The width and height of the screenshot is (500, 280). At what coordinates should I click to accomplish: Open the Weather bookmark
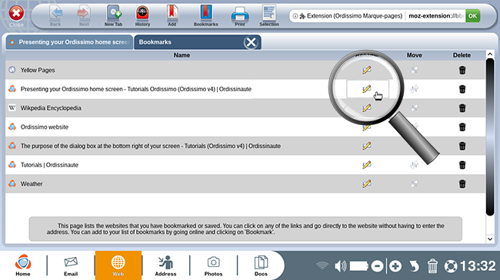[32, 184]
